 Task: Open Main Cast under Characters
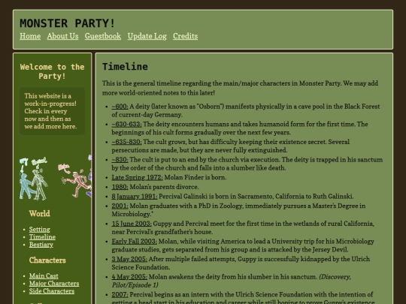point(44,275)
